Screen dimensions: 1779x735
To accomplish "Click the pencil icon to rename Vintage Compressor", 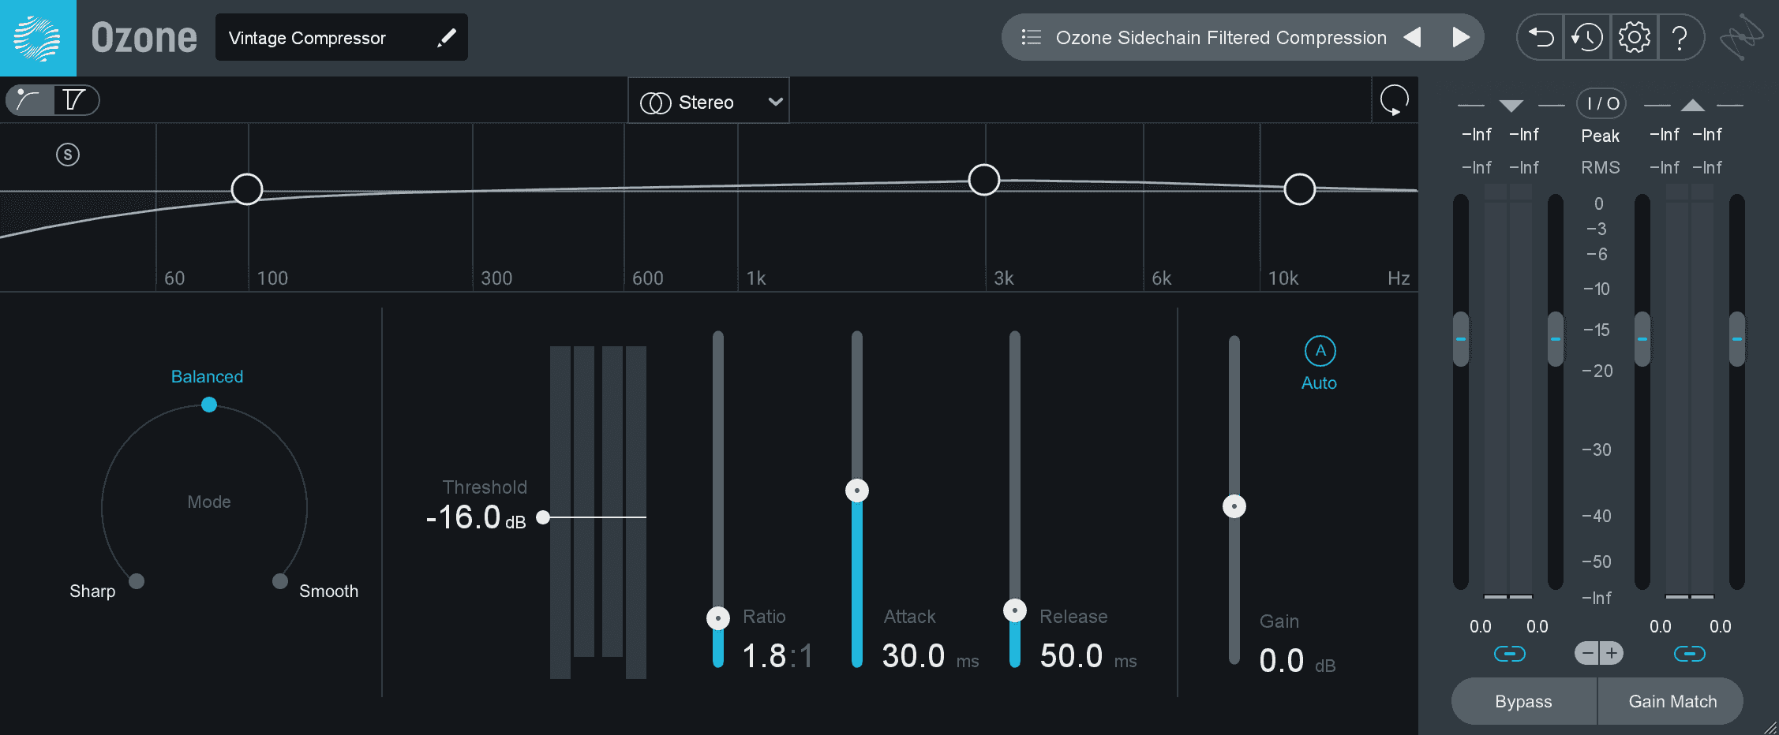I will click(x=447, y=37).
